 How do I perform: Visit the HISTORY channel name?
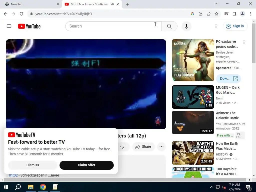coord(222,154)
